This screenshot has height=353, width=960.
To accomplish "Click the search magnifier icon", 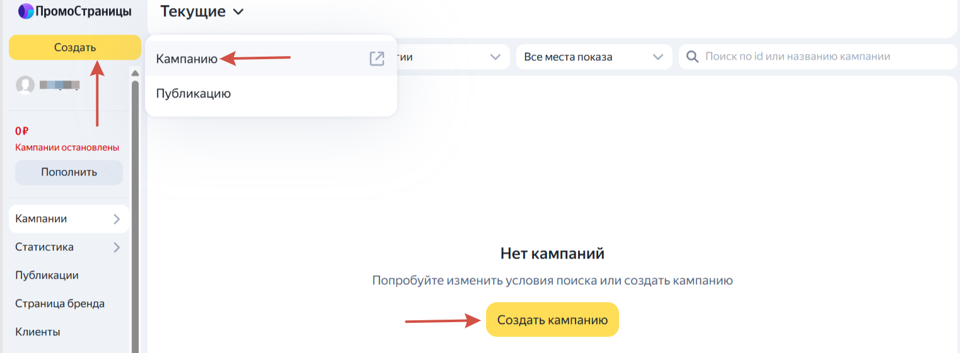I will coord(692,57).
